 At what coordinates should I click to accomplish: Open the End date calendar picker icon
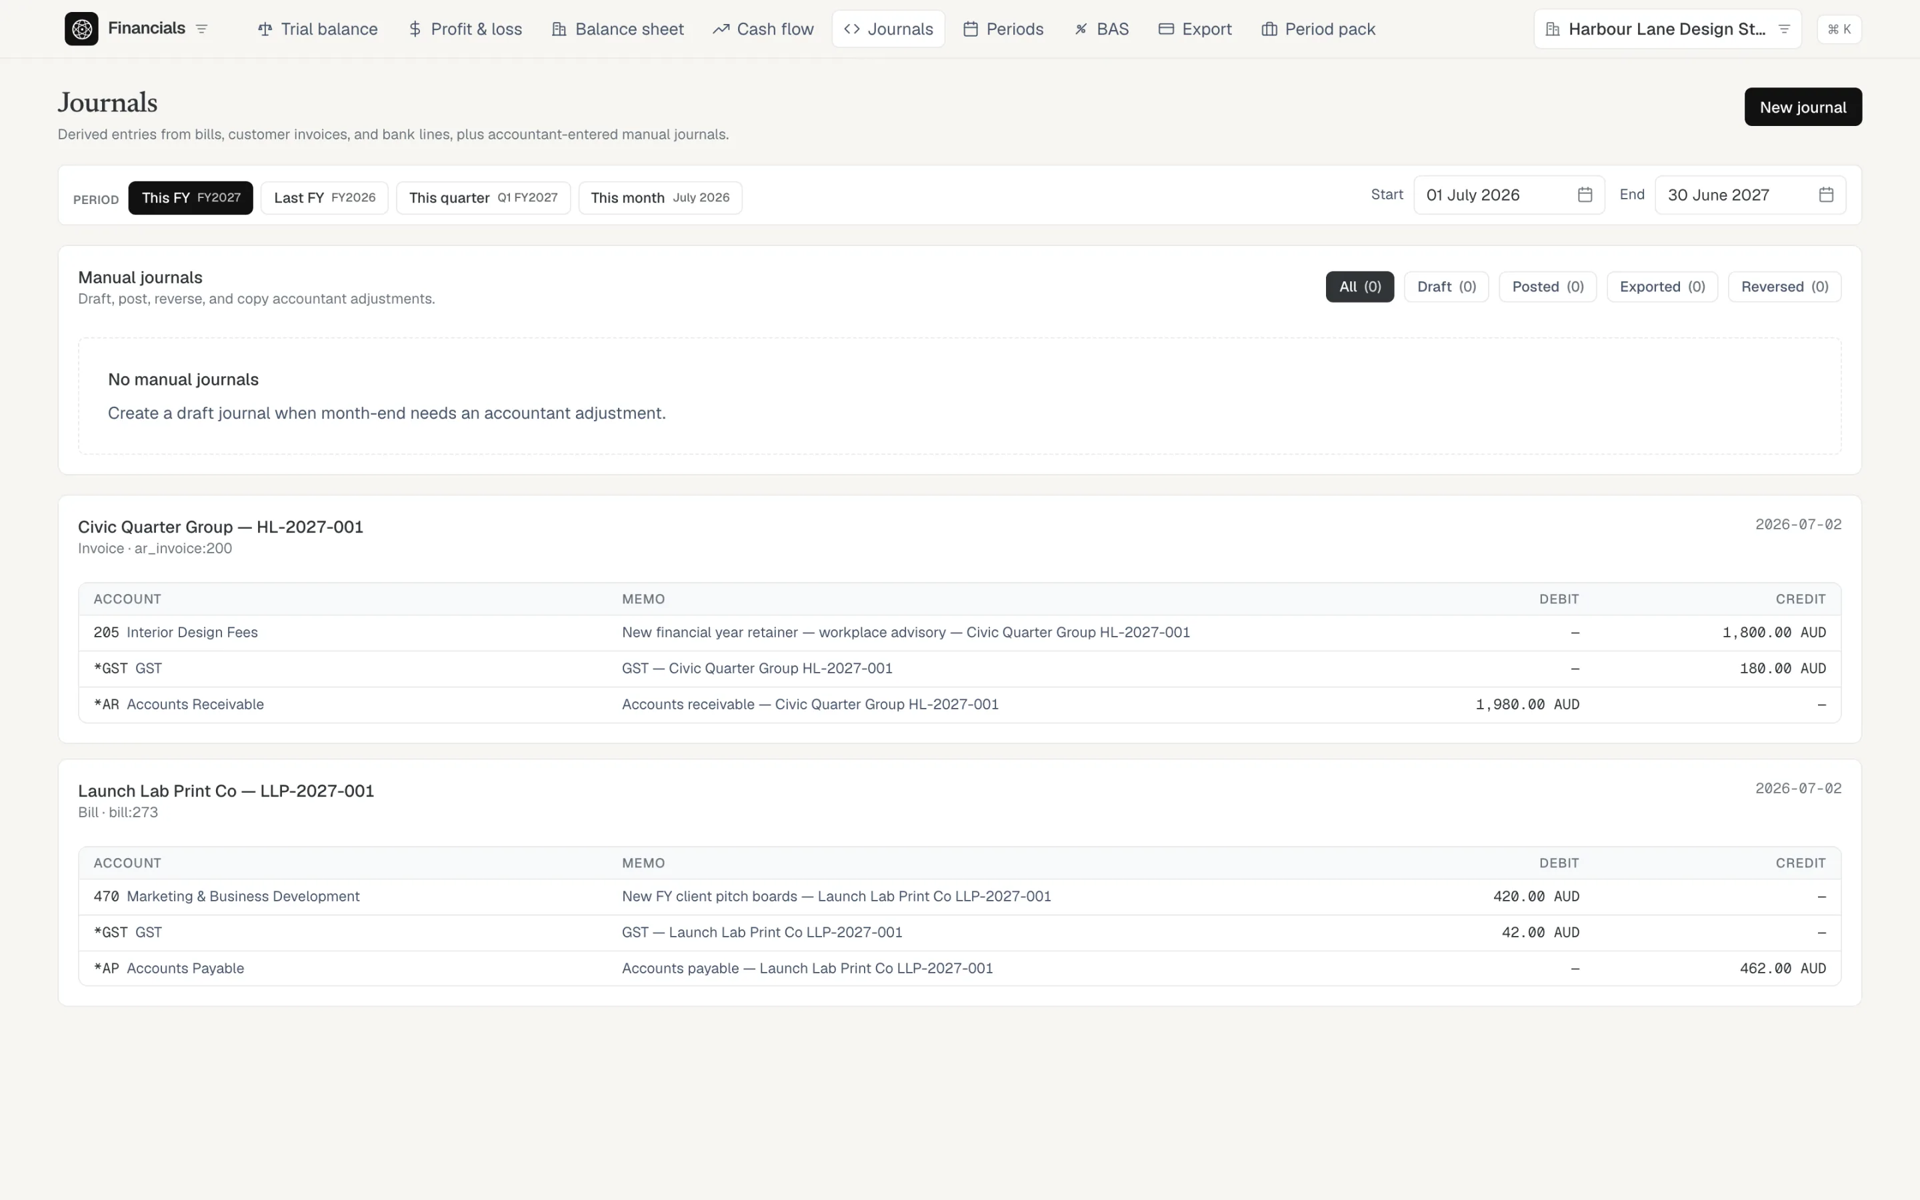(x=1825, y=195)
